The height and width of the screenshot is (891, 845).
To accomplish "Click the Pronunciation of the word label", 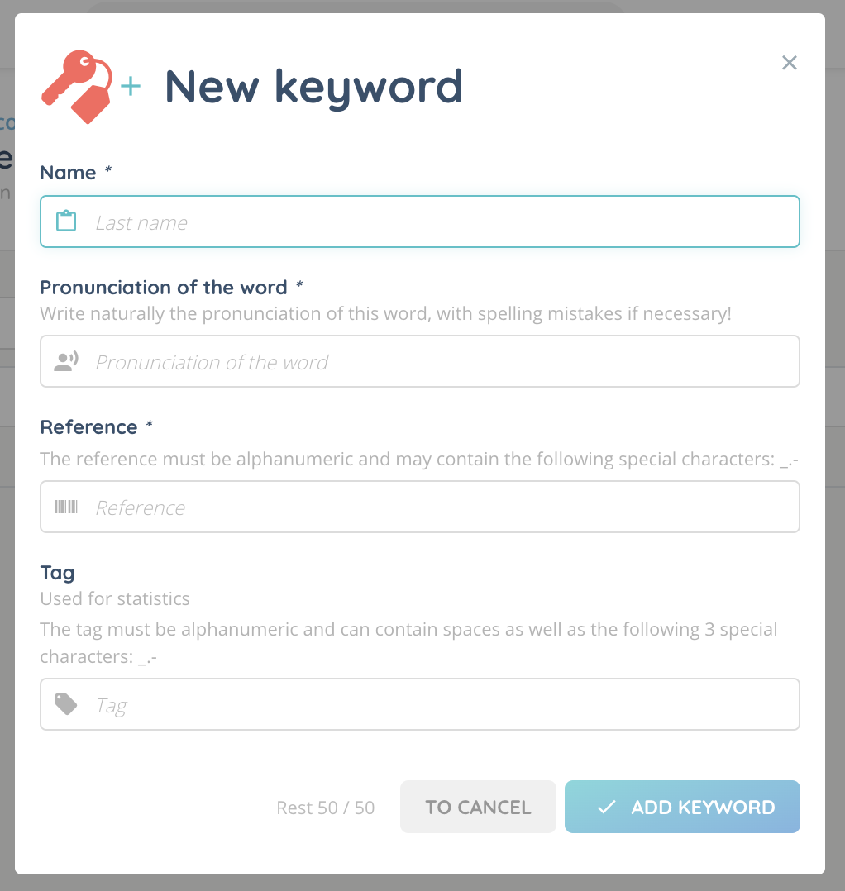I will (x=164, y=288).
